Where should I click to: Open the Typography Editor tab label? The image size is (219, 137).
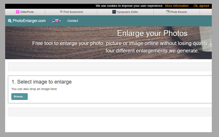tap(127, 12)
